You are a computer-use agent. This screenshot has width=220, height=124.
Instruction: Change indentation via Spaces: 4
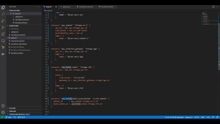(x=189, y=117)
